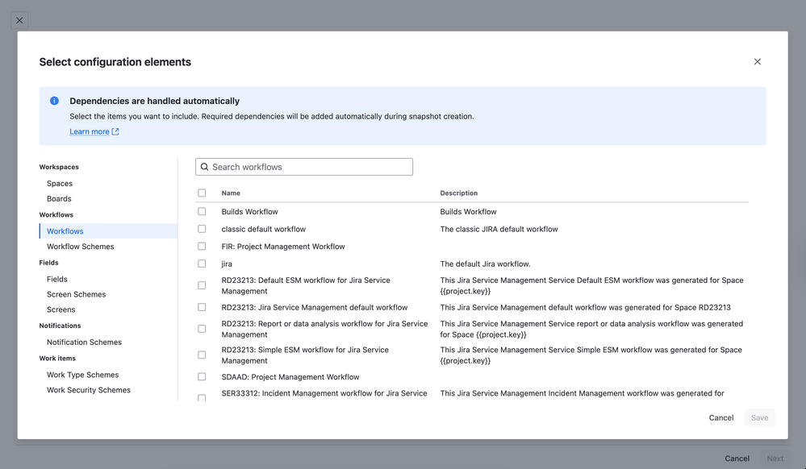The image size is (806, 469).
Task: Toggle the select-all checkbox in the header
Action: click(x=202, y=193)
